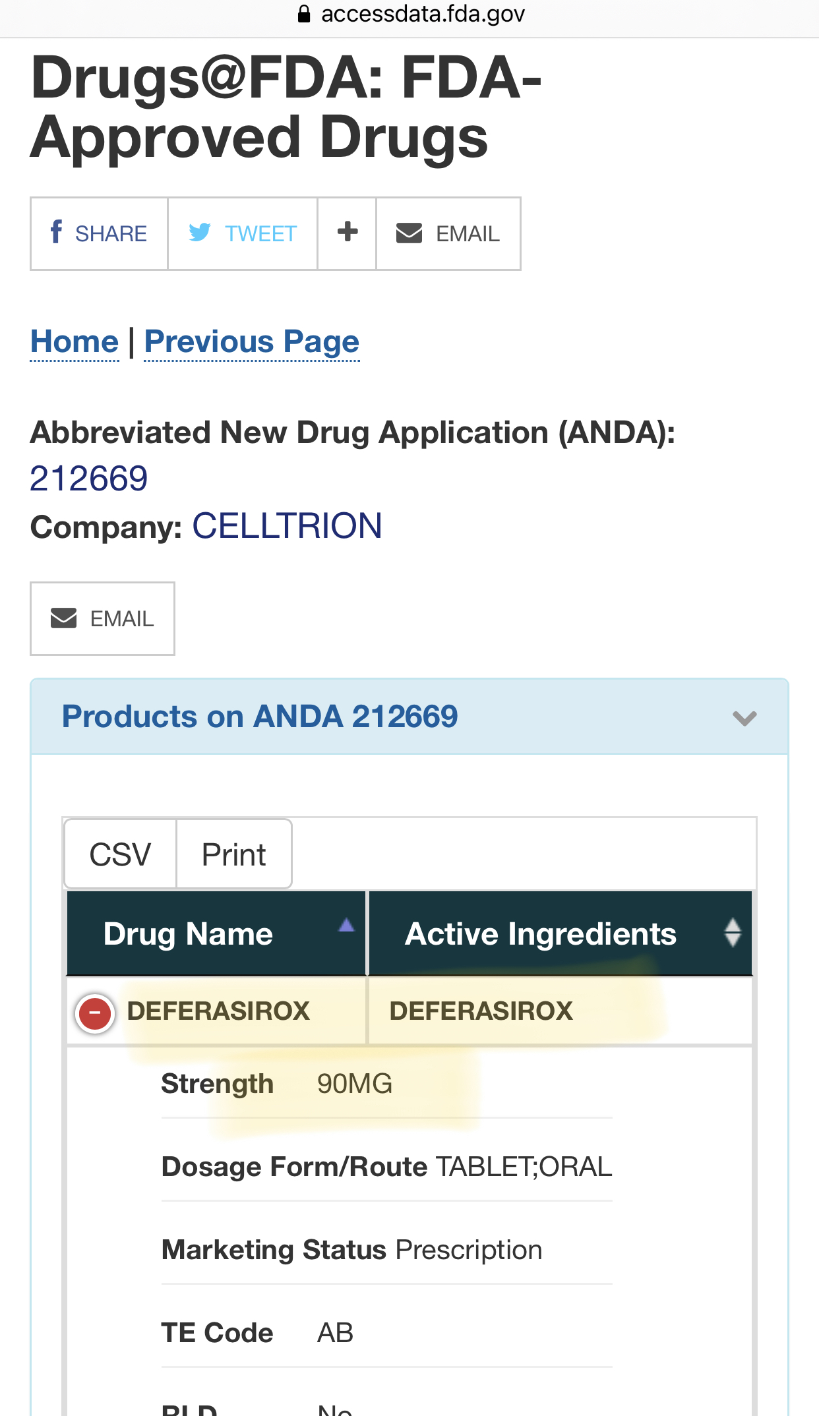819x1416 pixels.
Task: Tap the accessdata.fda.gov address bar
Action: (422, 14)
